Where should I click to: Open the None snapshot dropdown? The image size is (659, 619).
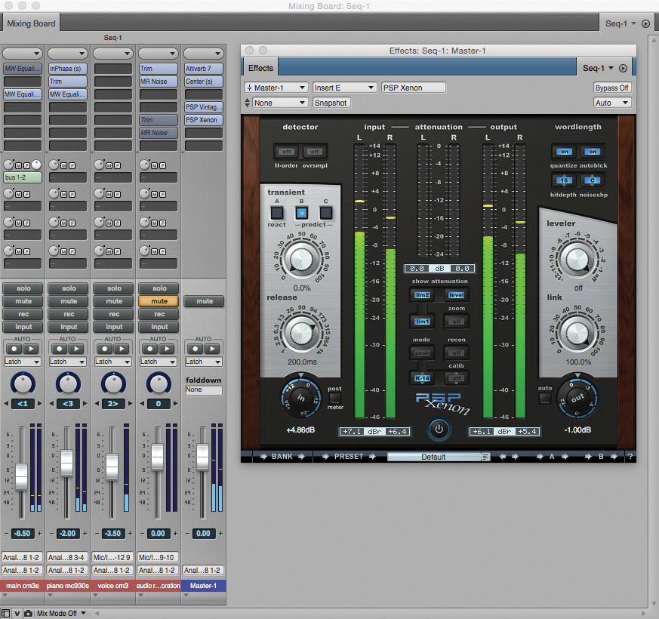coord(279,103)
